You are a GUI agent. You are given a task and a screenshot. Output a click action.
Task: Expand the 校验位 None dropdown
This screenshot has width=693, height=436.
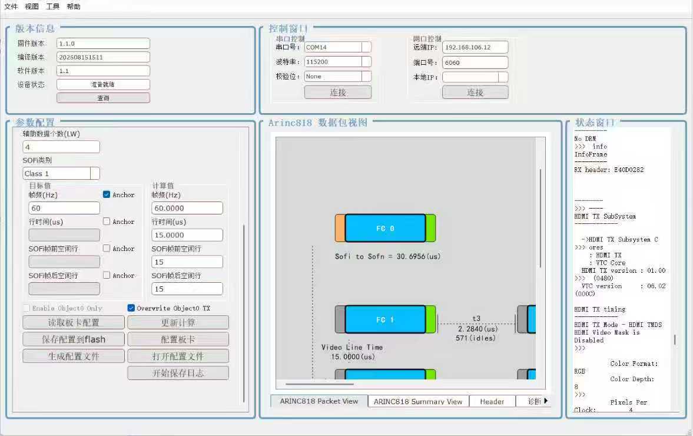point(366,77)
